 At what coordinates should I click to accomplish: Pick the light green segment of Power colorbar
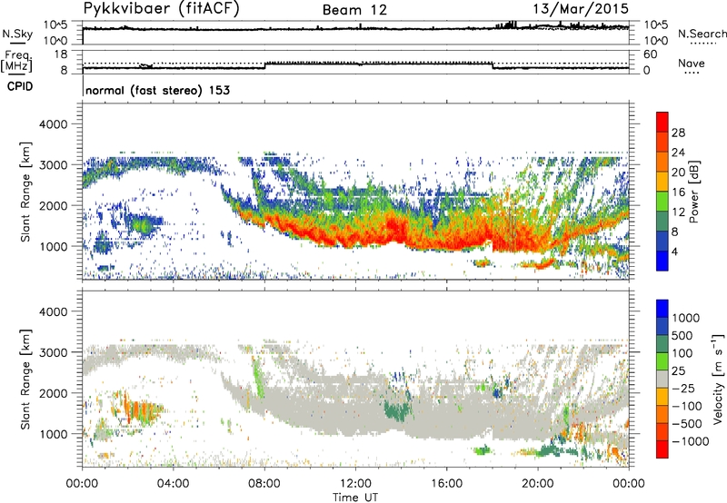pyautogui.click(x=662, y=202)
